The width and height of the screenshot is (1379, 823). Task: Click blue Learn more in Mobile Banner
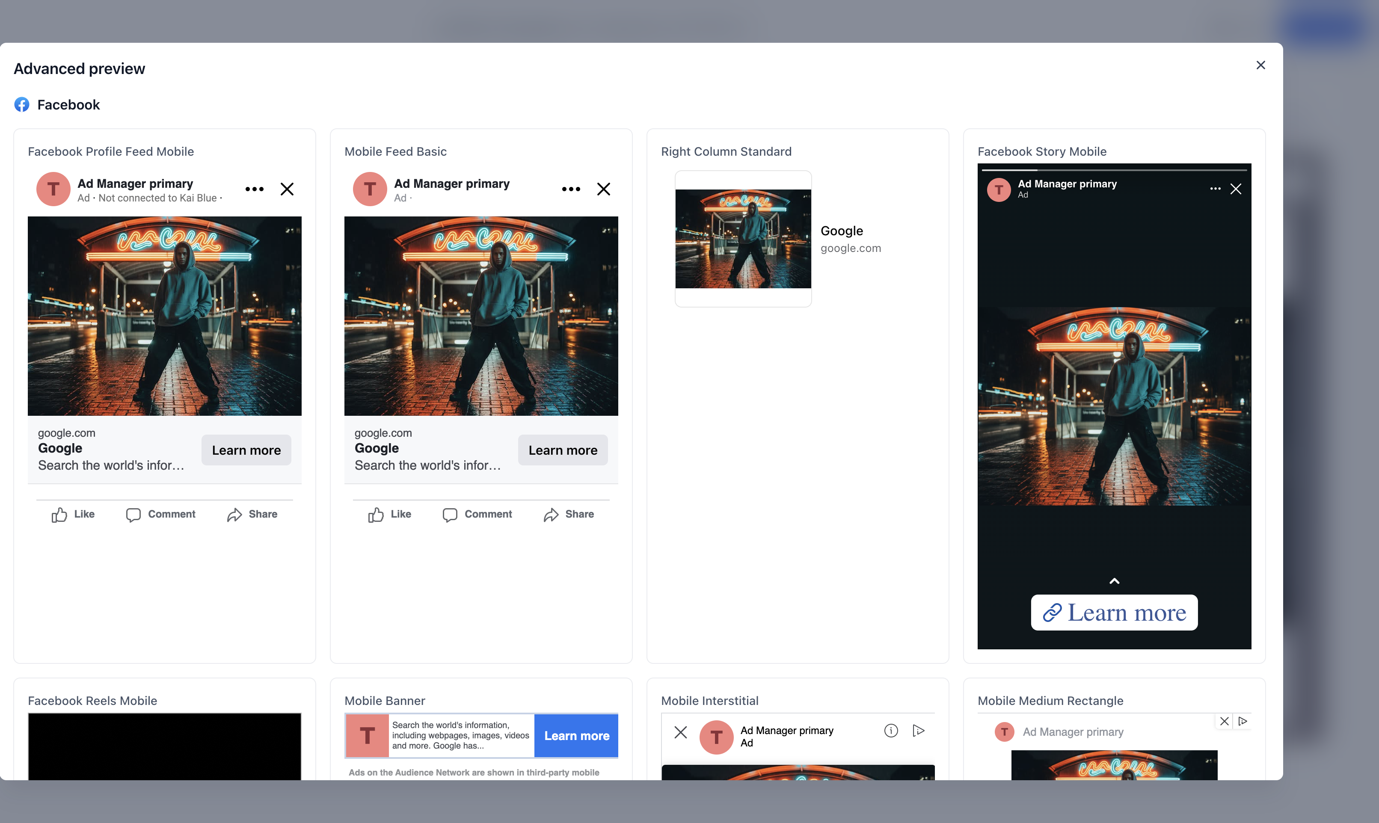tap(576, 735)
